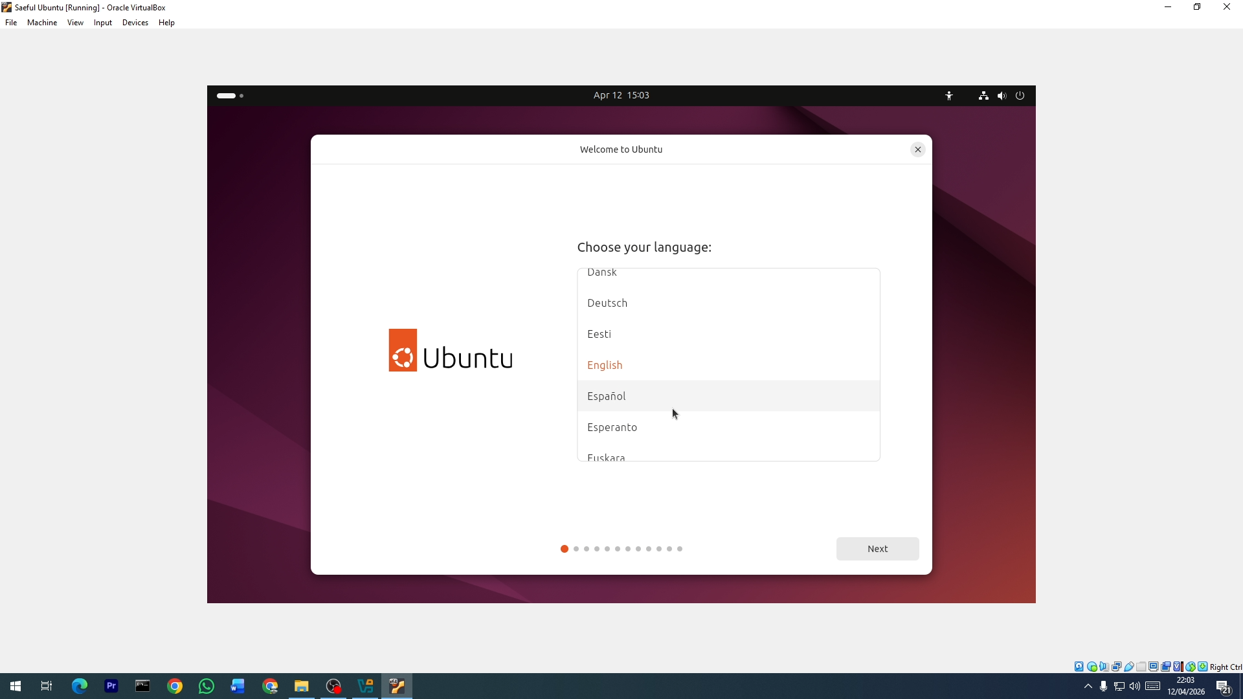This screenshot has width=1243, height=699.
Task: Click the Next button
Action: point(877,548)
